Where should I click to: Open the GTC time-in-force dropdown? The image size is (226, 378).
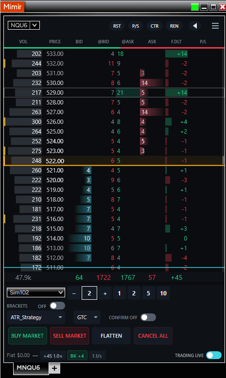(87, 317)
